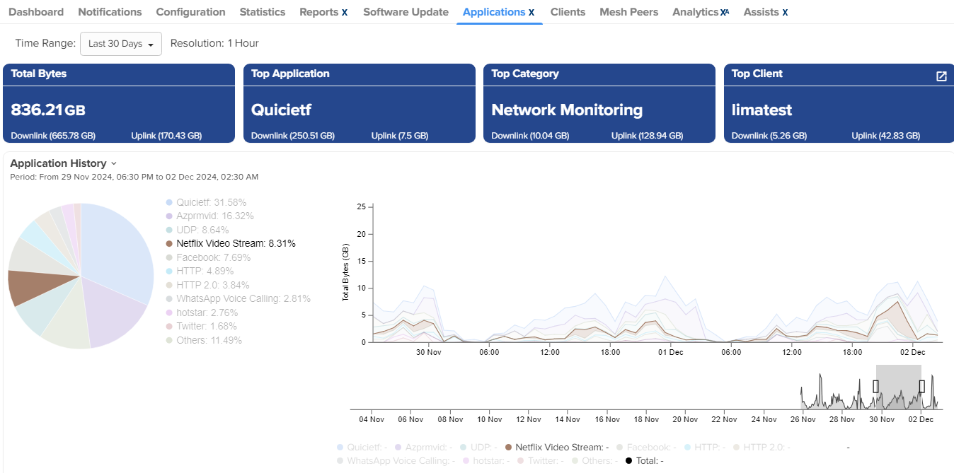Click the timeline brush handle near 02 Dec
This screenshot has height=473, width=954.
click(x=921, y=386)
